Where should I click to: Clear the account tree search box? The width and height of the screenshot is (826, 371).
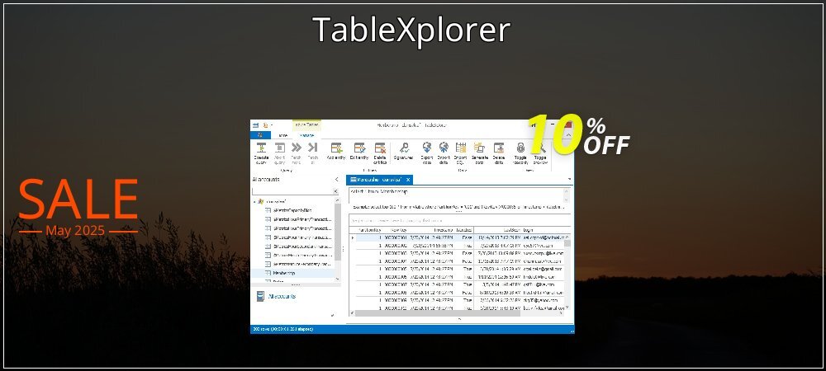(337, 191)
